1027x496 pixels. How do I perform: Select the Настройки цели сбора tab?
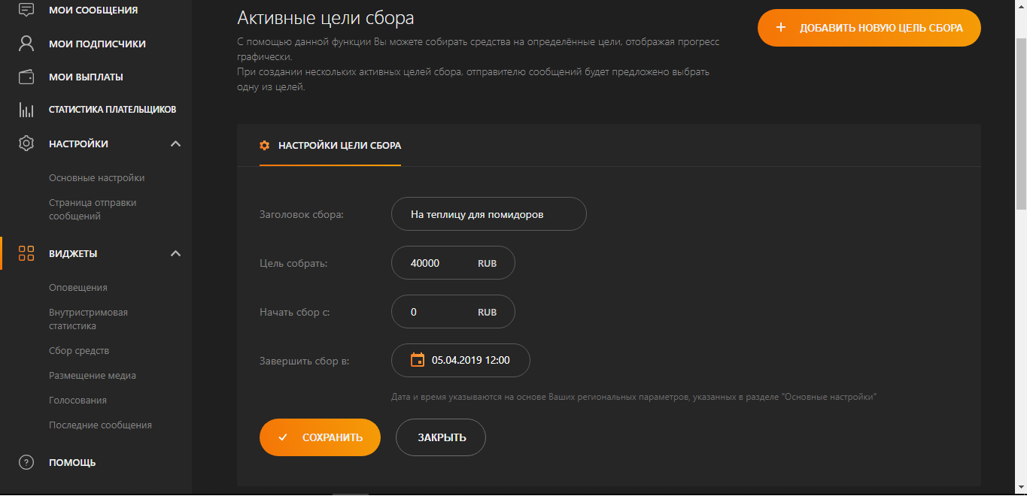330,145
